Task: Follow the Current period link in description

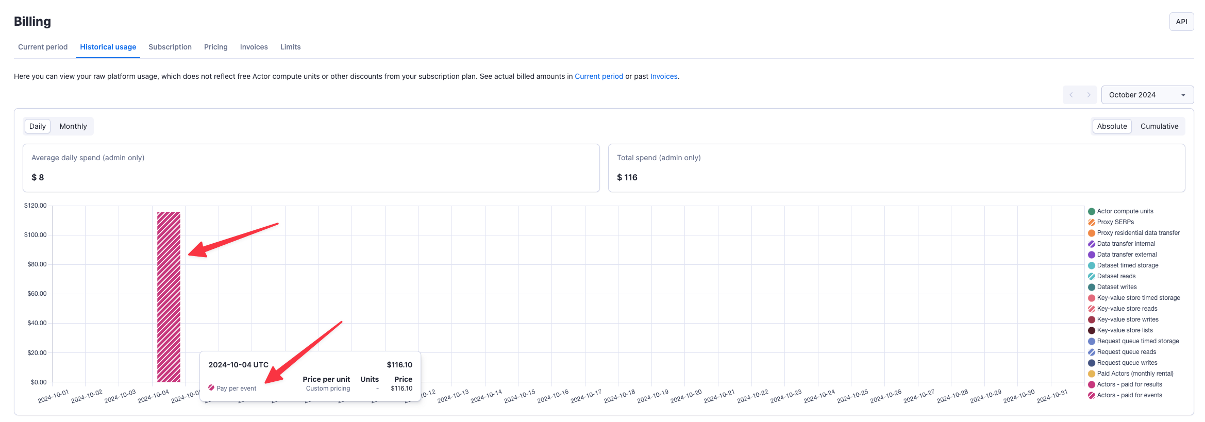Action: pos(598,76)
